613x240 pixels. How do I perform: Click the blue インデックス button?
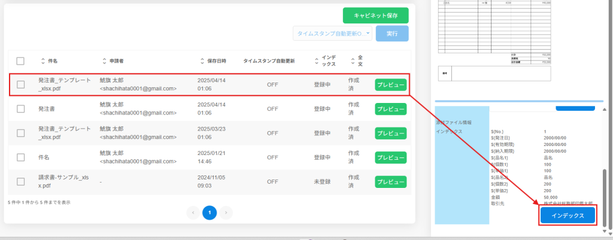tap(568, 215)
